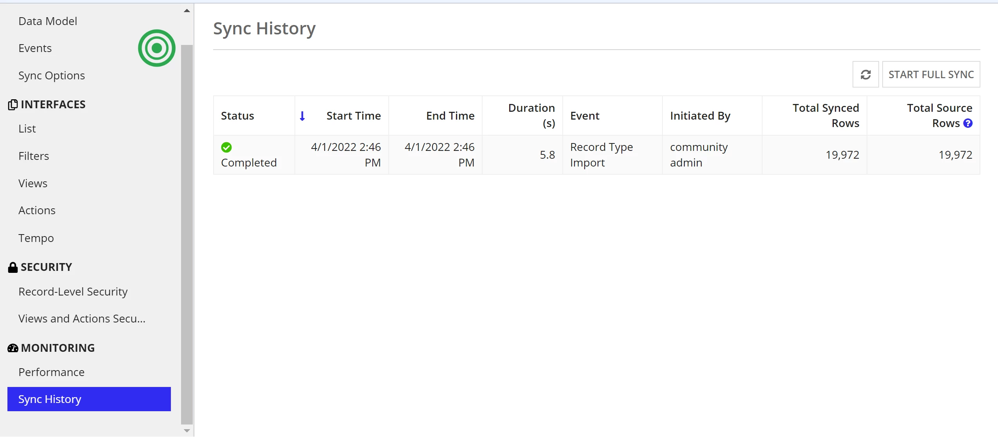Click the SECURITY section heading
Image resolution: width=998 pixels, height=437 pixels.
[x=47, y=267]
